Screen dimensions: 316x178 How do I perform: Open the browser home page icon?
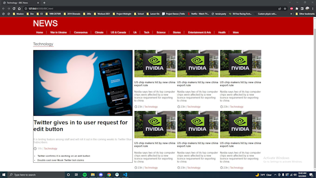pos(20,9)
